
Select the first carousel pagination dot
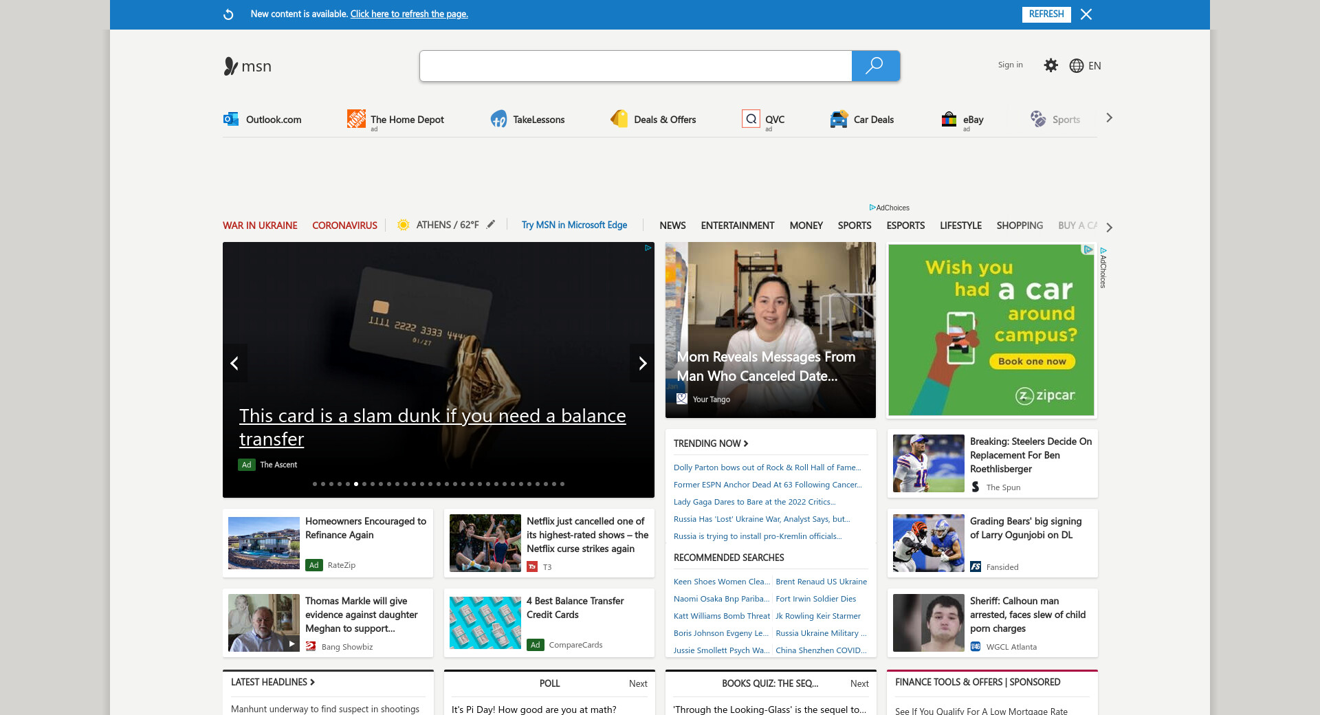tap(315, 484)
